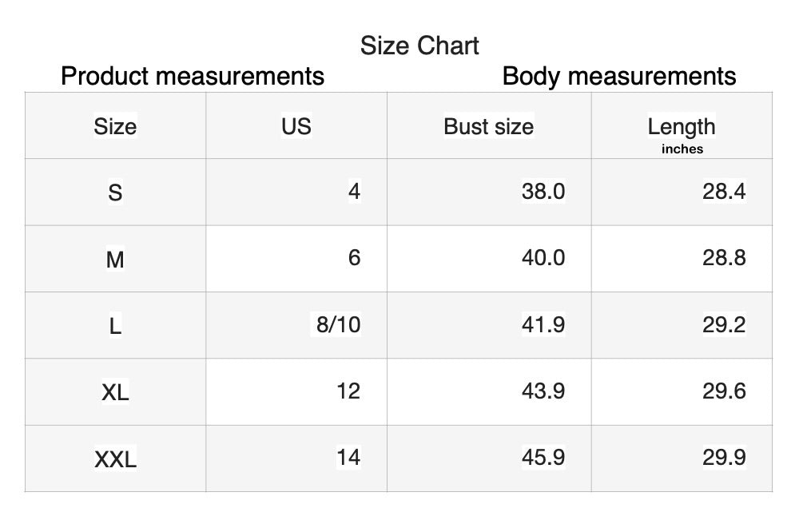The image size is (807, 512).
Task: Click the length value '28.8' cell
Action: click(724, 257)
